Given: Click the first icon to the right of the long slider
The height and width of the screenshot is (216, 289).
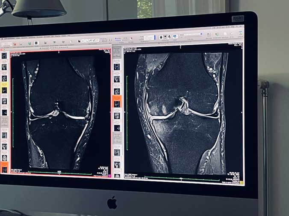Looking at the screenshot, I should [x=209, y=34].
